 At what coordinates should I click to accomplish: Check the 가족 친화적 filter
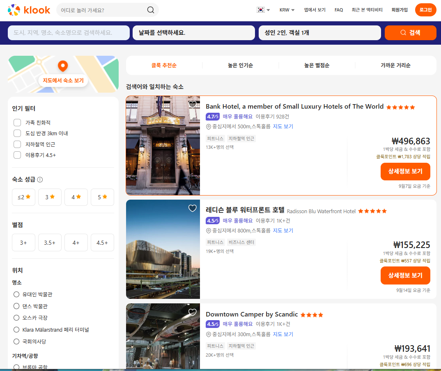tap(17, 123)
